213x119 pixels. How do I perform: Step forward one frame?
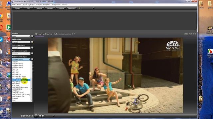[x=43, y=116]
